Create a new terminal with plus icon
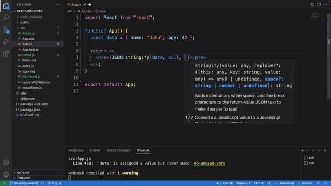Screen dimensions: 331x186 [302, 150]
